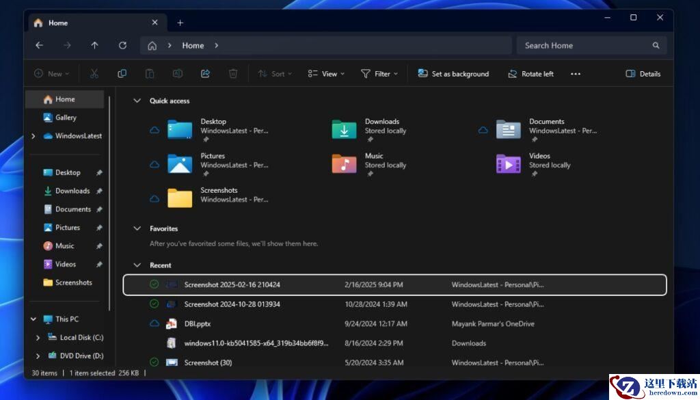700x400 pixels.
Task: Expand Local Disk (C:) node
Action: [x=38, y=338]
